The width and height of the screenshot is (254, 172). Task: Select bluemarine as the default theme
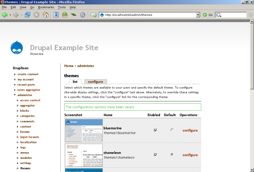[172, 130]
